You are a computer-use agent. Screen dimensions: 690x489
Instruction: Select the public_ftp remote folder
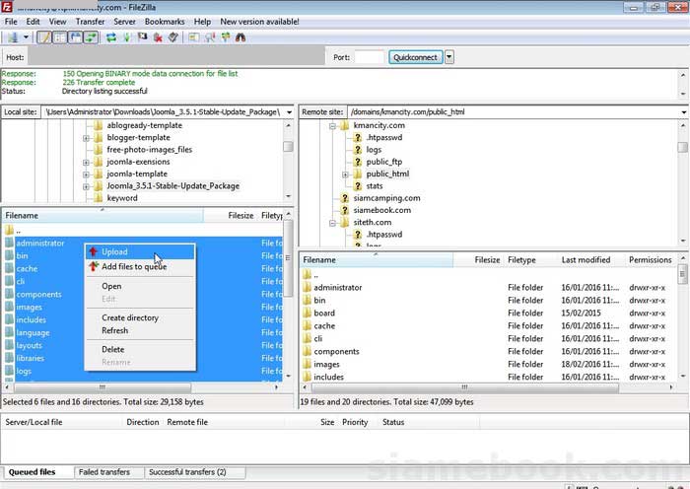tap(384, 162)
